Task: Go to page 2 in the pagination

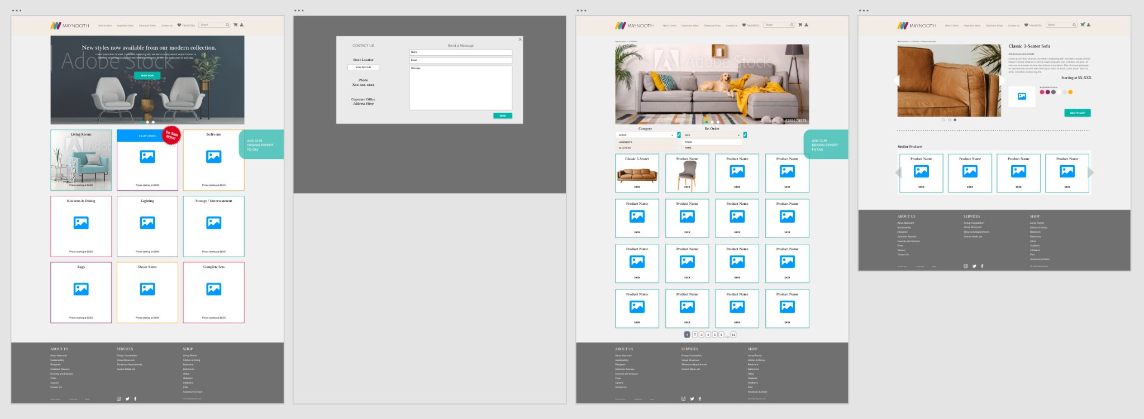Action: pyautogui.click(x=694, y=335)
